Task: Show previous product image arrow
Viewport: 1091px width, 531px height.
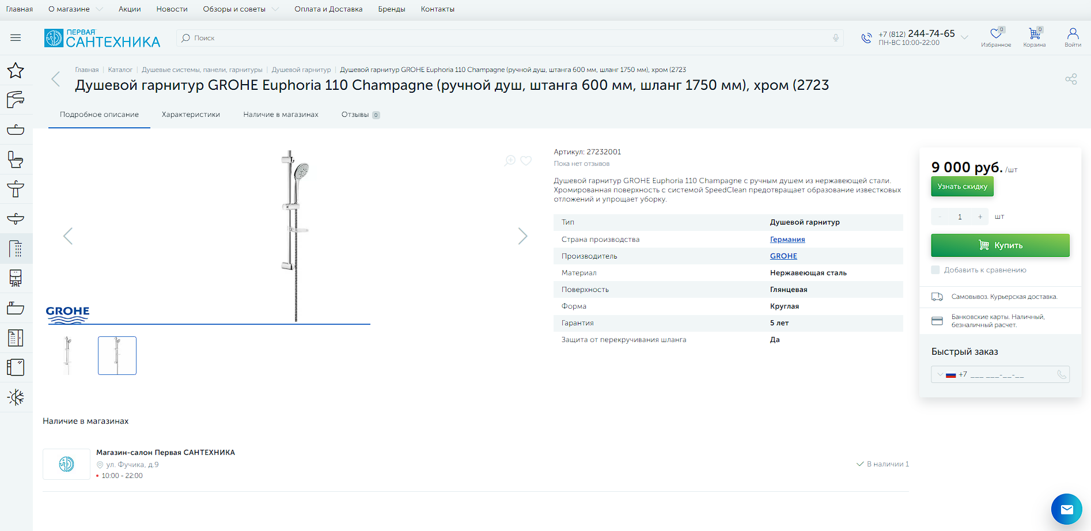Action: (68, 236)
